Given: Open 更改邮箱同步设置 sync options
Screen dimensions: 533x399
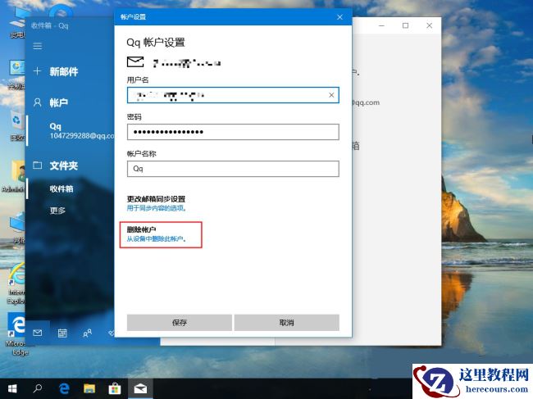Looking at the screenshot, I should 157,203.
